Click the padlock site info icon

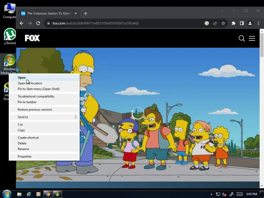click(48, 23)
